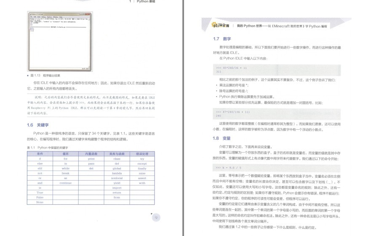Screen dimensions: 366x236
Task: Click the 'del' cell in the keyword table
Action: pos(91,168)
